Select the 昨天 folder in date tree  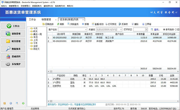[34, 31]
